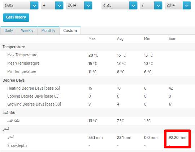The image size is (195, 152).
Task: Click the Get History button
Action: [x=16, y=18]
